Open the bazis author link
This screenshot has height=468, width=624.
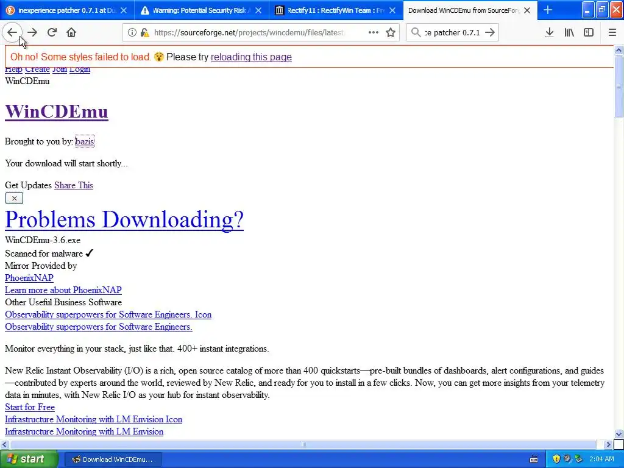click(x=84, y=141)
